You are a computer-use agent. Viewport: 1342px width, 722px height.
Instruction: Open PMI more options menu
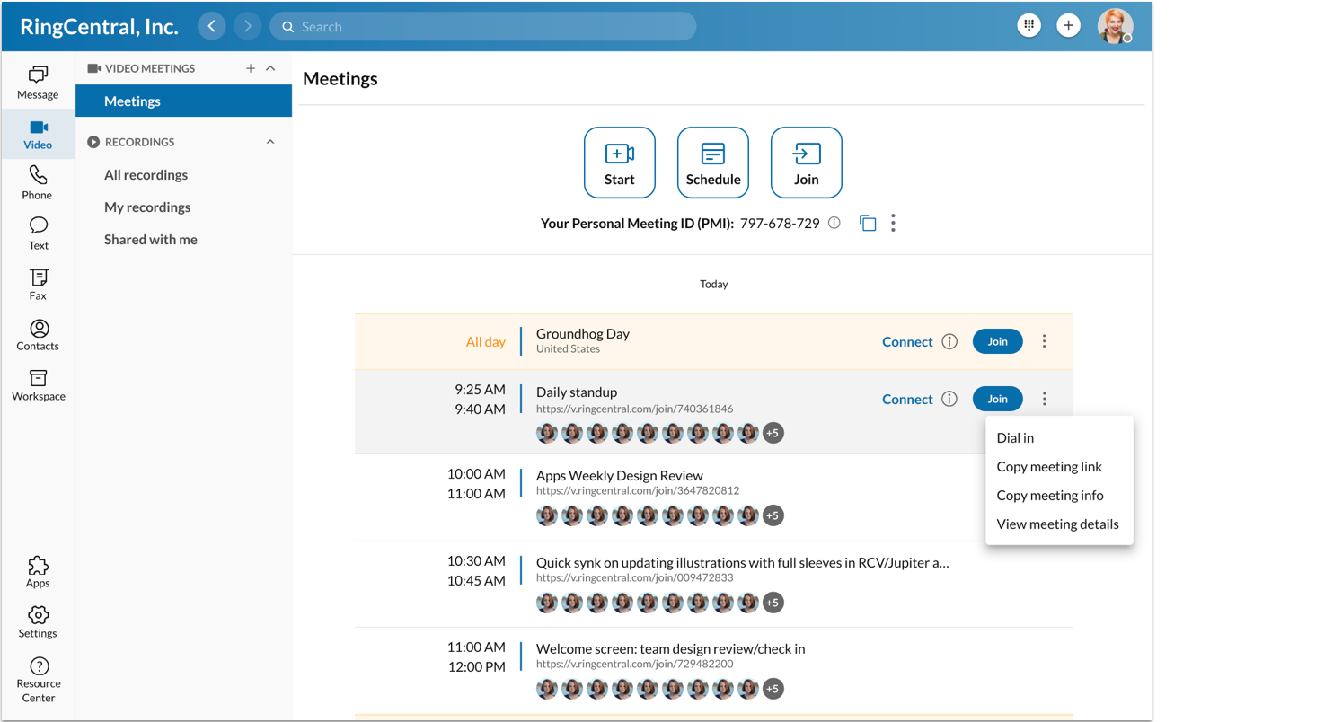tap(893, 224)
